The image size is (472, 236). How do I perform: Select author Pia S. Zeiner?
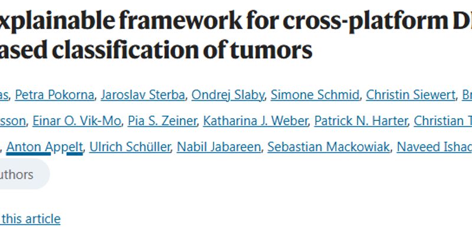coord(162,121)
